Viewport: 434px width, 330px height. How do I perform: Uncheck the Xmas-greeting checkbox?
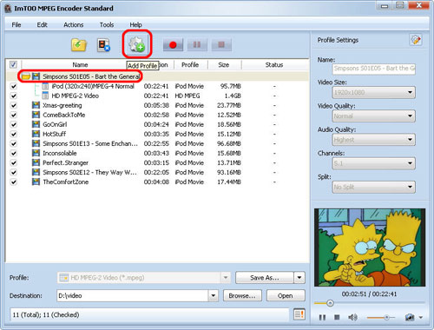[x=13, y=105]
